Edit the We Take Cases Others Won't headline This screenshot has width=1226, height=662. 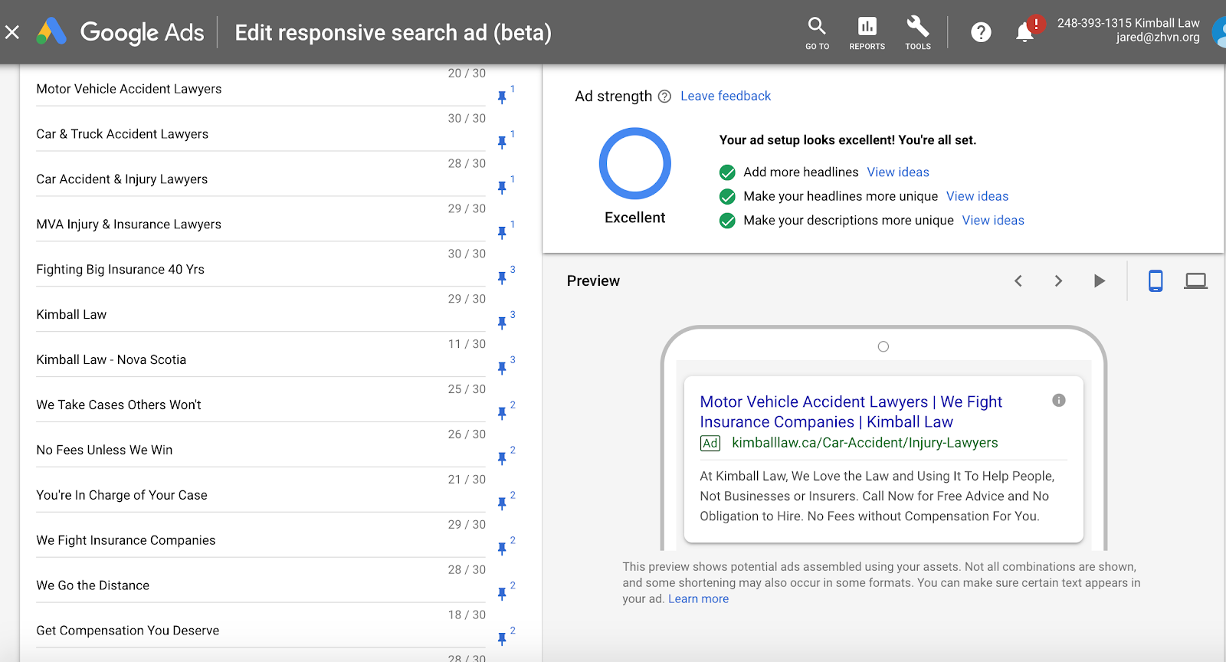click(261, 405)
